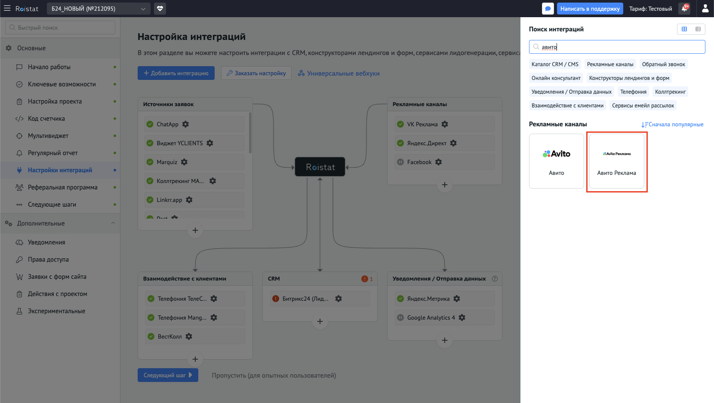
Task: Filter by Коллтрекинг tag
Action: pos(670,92)
